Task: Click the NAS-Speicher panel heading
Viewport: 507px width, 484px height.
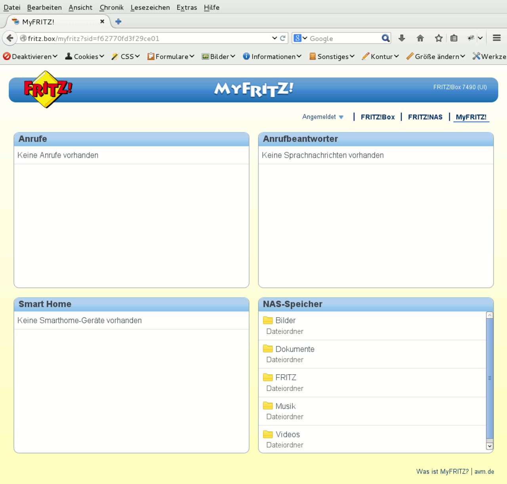Action: click(x=293, y=304)
